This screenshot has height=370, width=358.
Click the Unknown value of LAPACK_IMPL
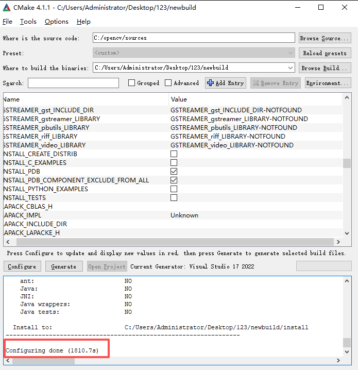pyautogui.click(x=184, y=215)
